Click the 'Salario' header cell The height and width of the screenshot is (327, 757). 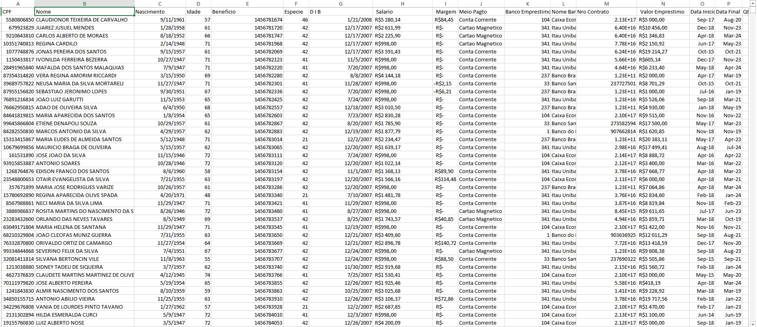click(x=403, y=12)
